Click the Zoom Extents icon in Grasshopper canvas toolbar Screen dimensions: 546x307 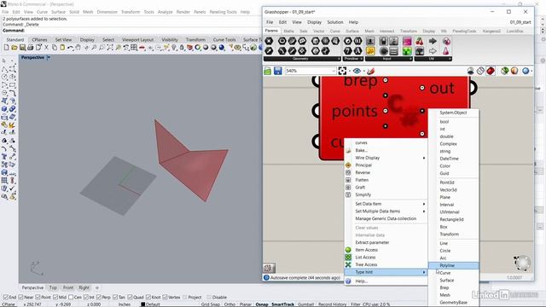[x=342, y=71]
